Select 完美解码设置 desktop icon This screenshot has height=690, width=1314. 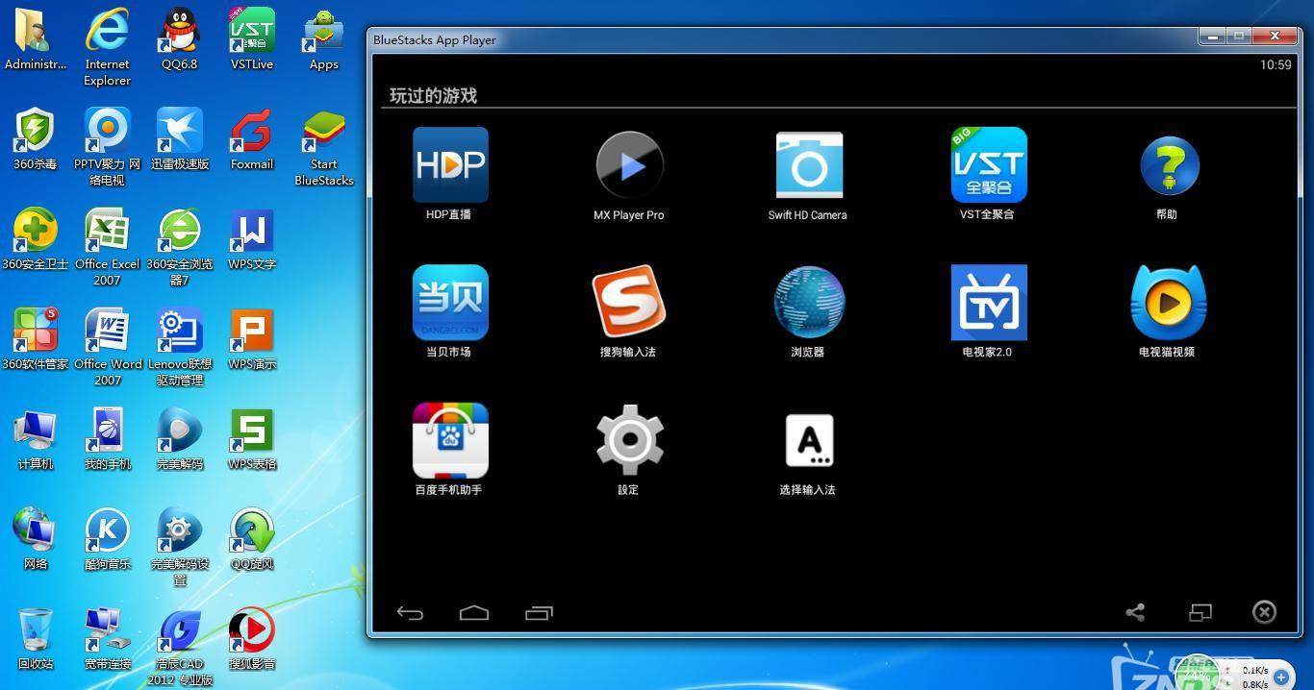pyautogui.click(x=179, y=546)
